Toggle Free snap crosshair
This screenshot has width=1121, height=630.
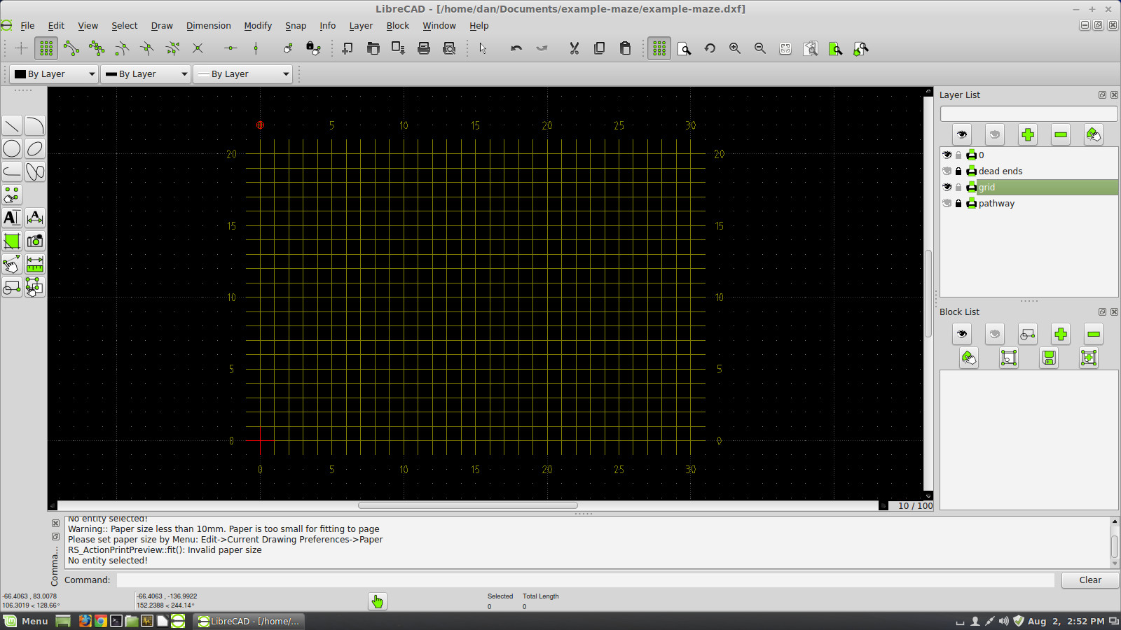[x=21, y=48]
